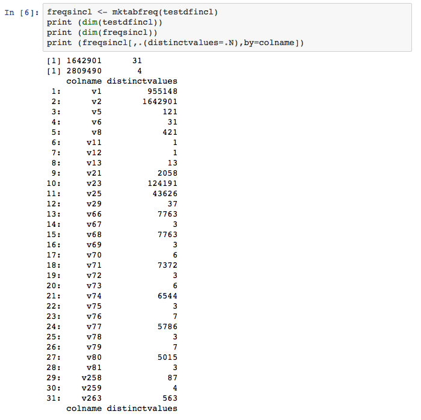
Task: Click the v21 column name in output
Action: click(x=94, y=173)
